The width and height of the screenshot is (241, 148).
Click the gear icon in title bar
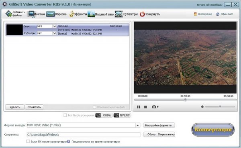(4, 4)
